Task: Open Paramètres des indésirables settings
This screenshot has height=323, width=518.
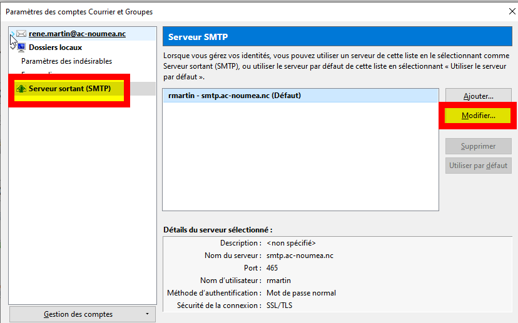Action: click(66, 61)
